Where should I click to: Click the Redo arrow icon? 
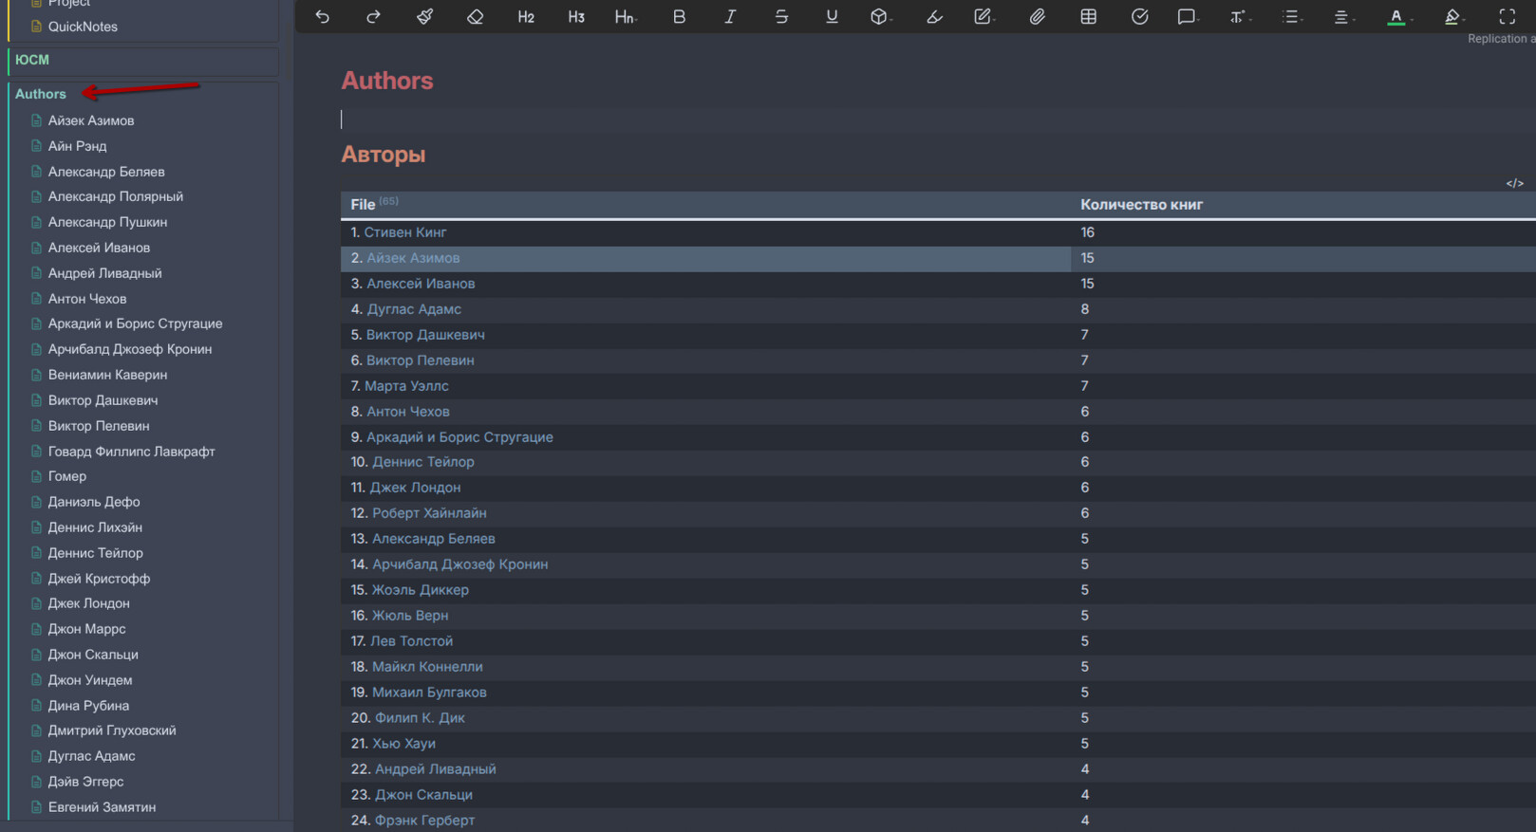[x=373, y=16]
